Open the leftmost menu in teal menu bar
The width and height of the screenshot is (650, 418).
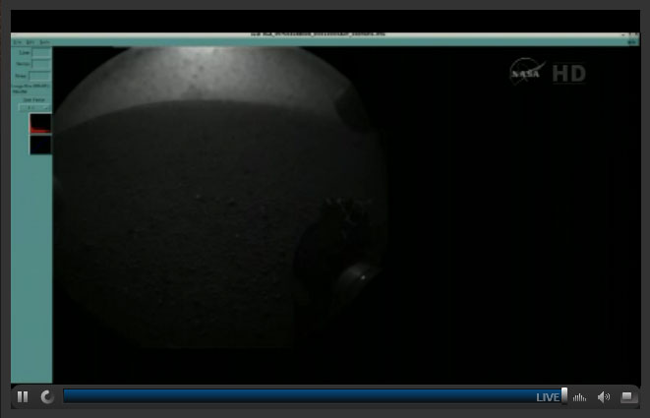[x=17, y=42]
